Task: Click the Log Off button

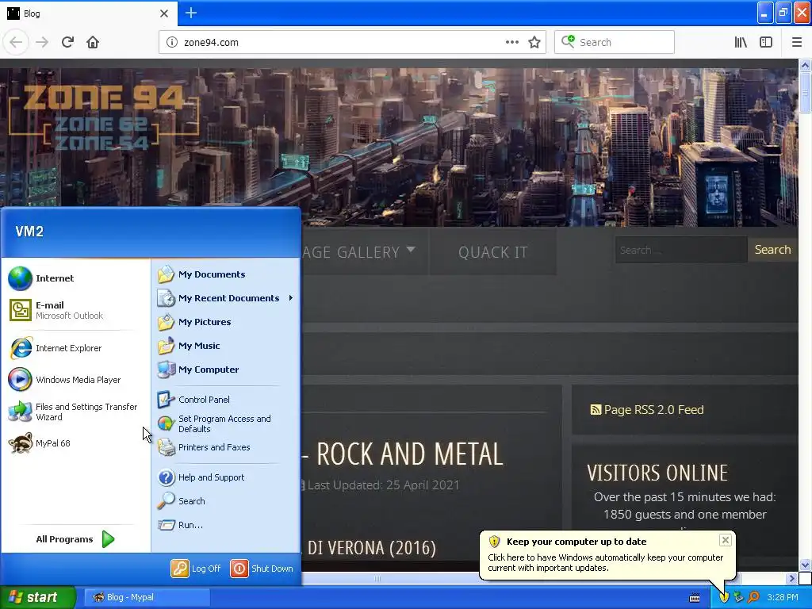Action: (197, 569)
